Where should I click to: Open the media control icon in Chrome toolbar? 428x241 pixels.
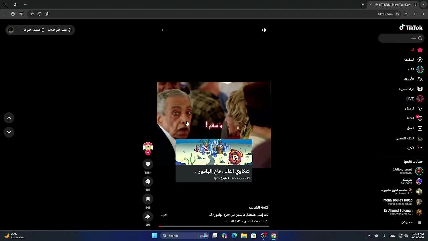(21, 14)
